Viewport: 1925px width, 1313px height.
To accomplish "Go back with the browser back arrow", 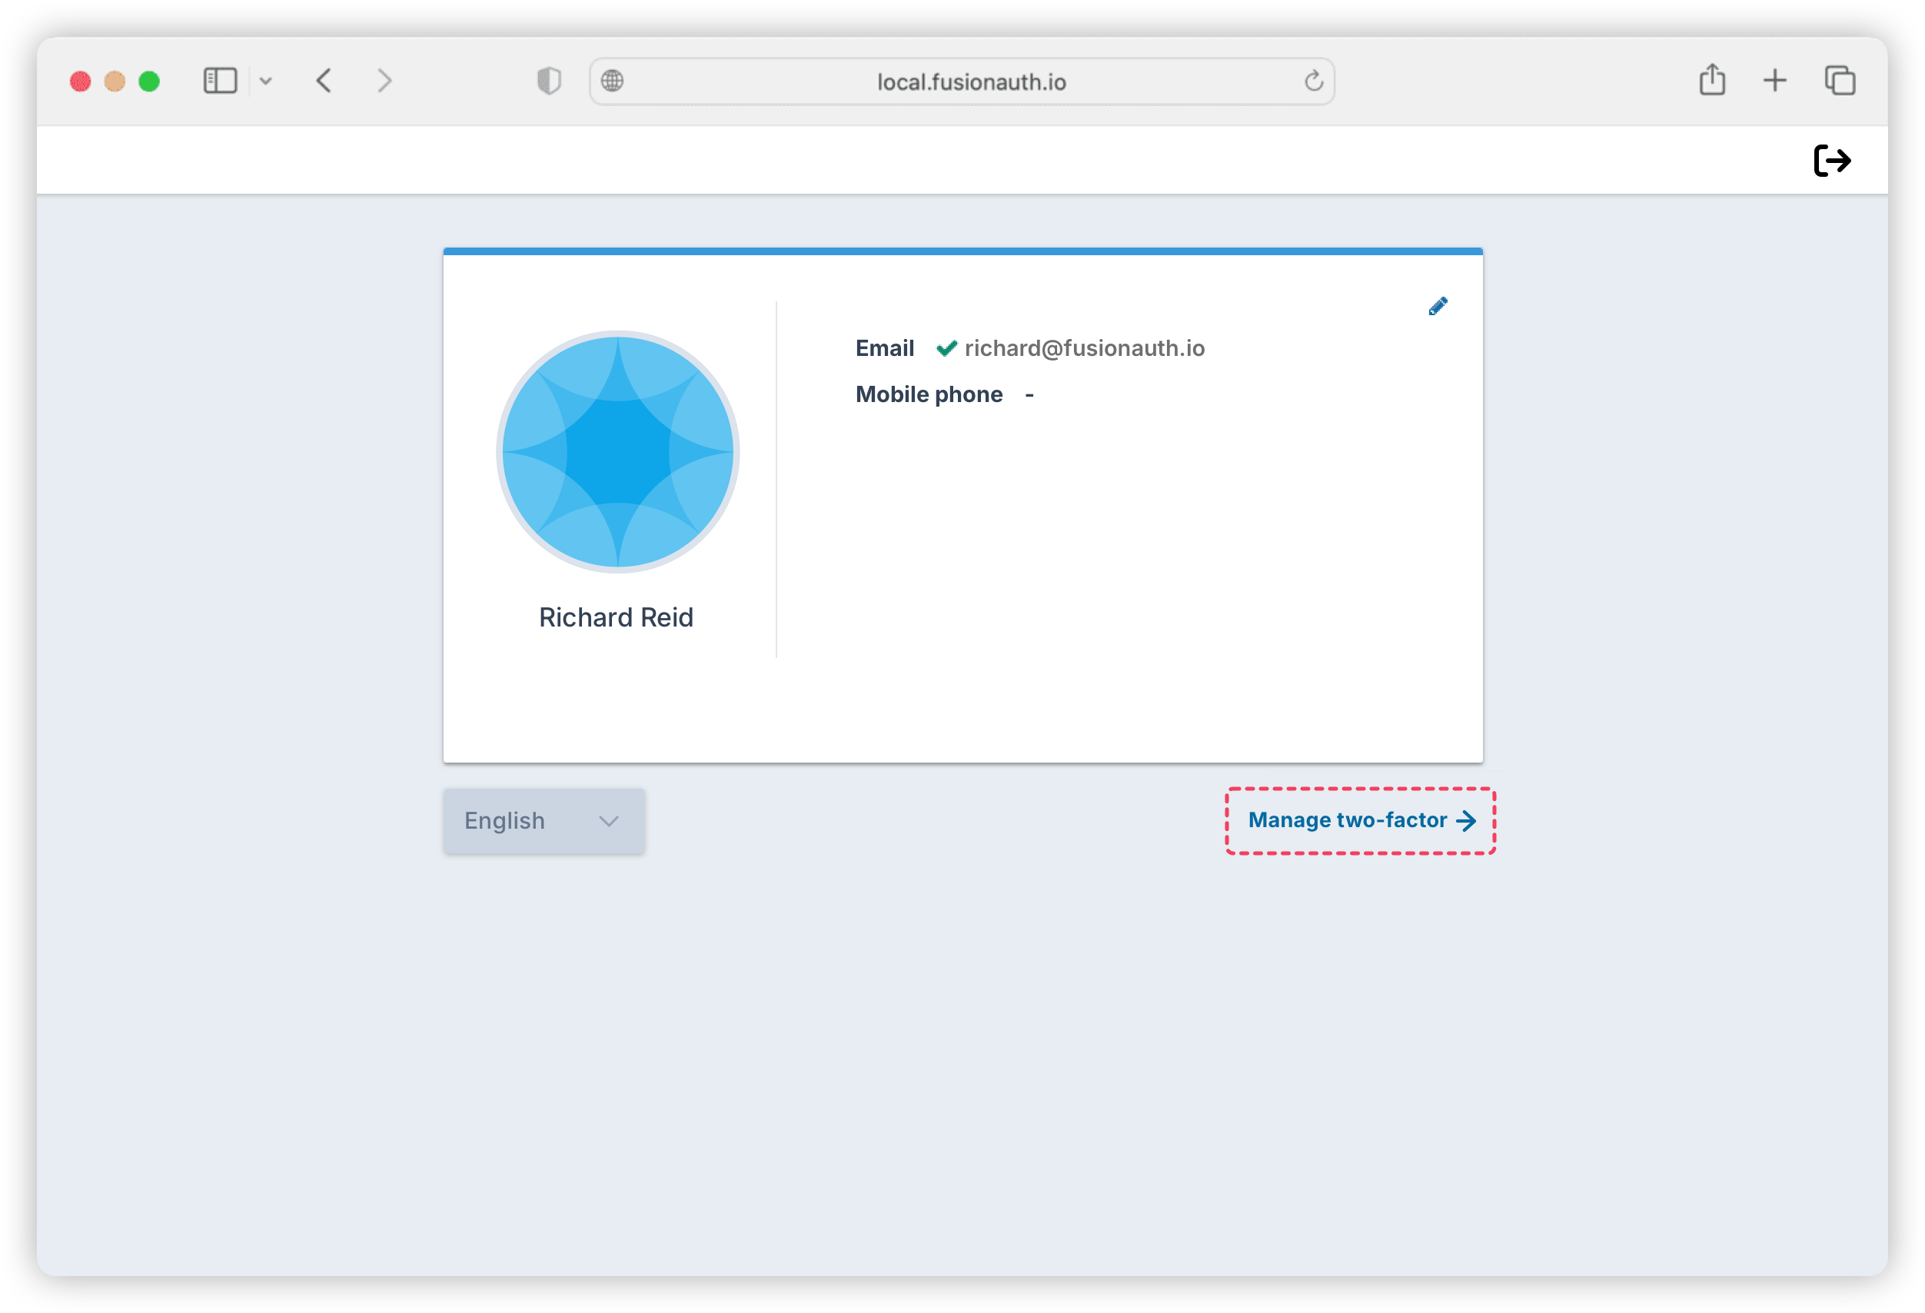I will pyautogui.click(x=324, y=81).
